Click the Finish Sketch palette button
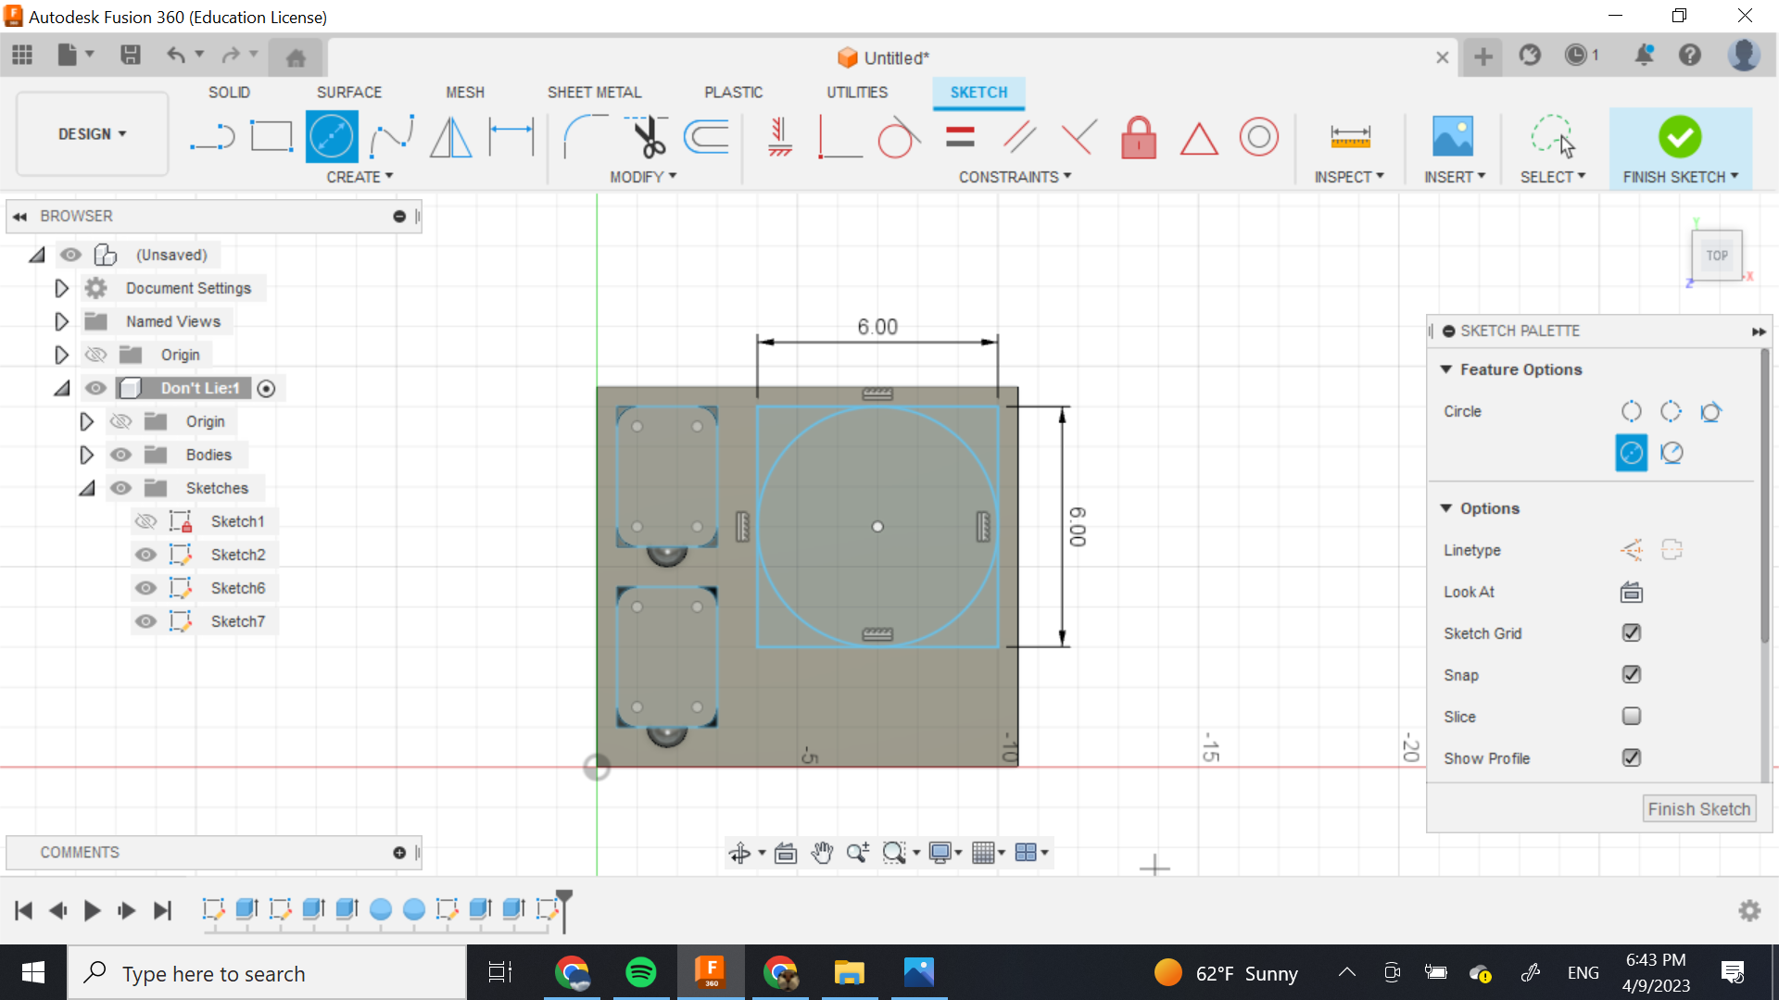Viewport: 1779px width, 1000px height. (x=1698, y=809)
